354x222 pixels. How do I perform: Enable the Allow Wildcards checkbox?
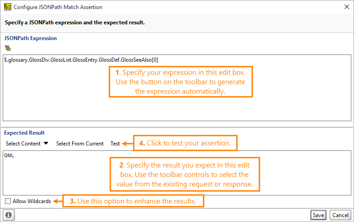click(8, 201)
